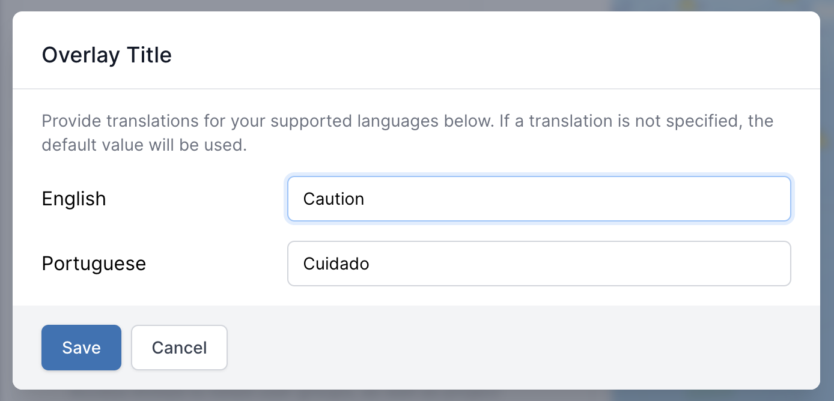
Task: Click white space between Portuguese label and field
Action: [x=216, y=264]
